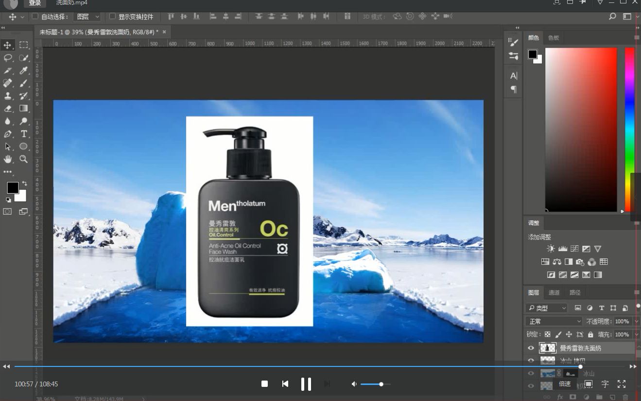641x401 pixels.
Task: Toggle lock position
Action: tap(569, 335)
